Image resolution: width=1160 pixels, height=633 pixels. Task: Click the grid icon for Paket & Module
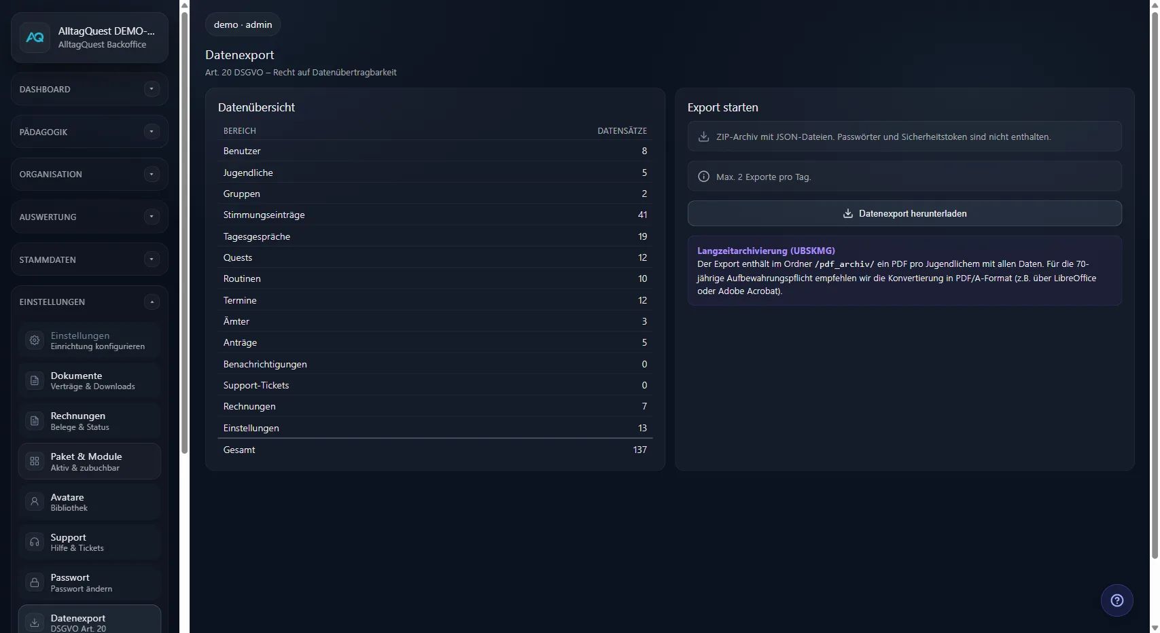pyautogui.click(x=34, y=461)
